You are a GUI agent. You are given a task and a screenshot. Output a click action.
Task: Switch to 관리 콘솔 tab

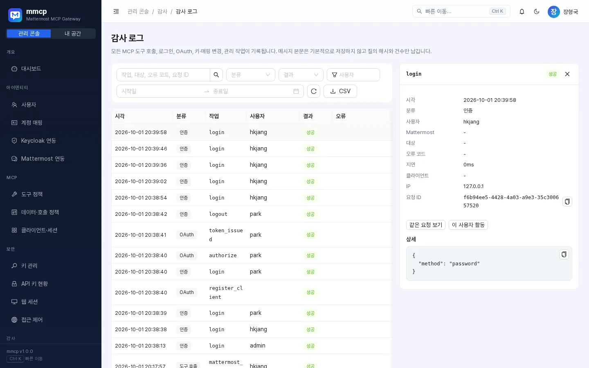pos(29,34)
